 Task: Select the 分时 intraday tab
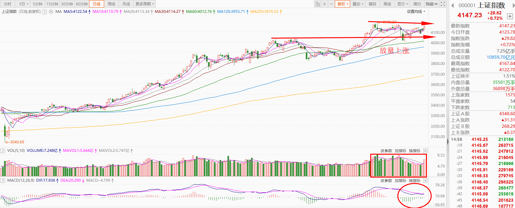click(8, 4)
